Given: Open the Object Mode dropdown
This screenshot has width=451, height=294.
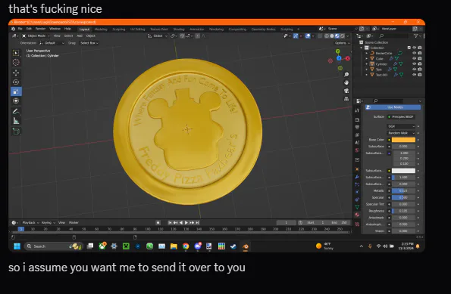Looking at the screenshot, I should [x=36, y=36].
